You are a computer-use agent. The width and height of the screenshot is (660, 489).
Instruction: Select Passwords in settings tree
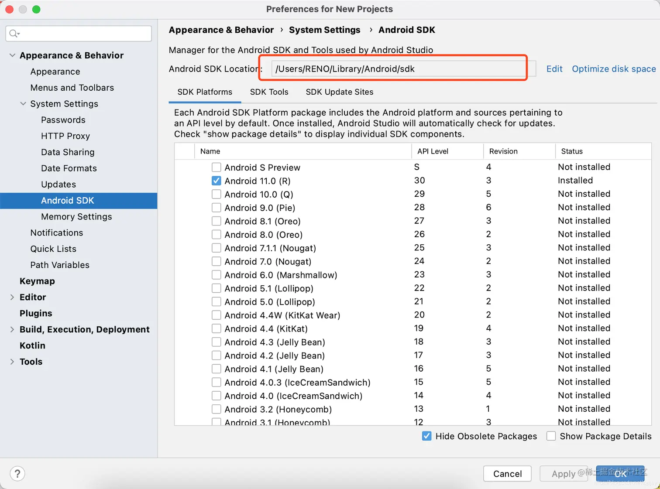[x=63, y=120]
